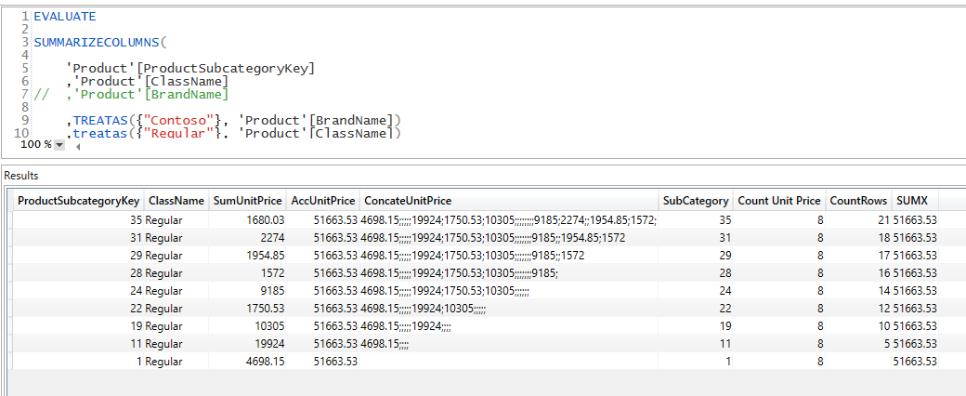Select ProductSubcategoryKey cell 35
Screen dimensions: 966x396
pos(78,219)
